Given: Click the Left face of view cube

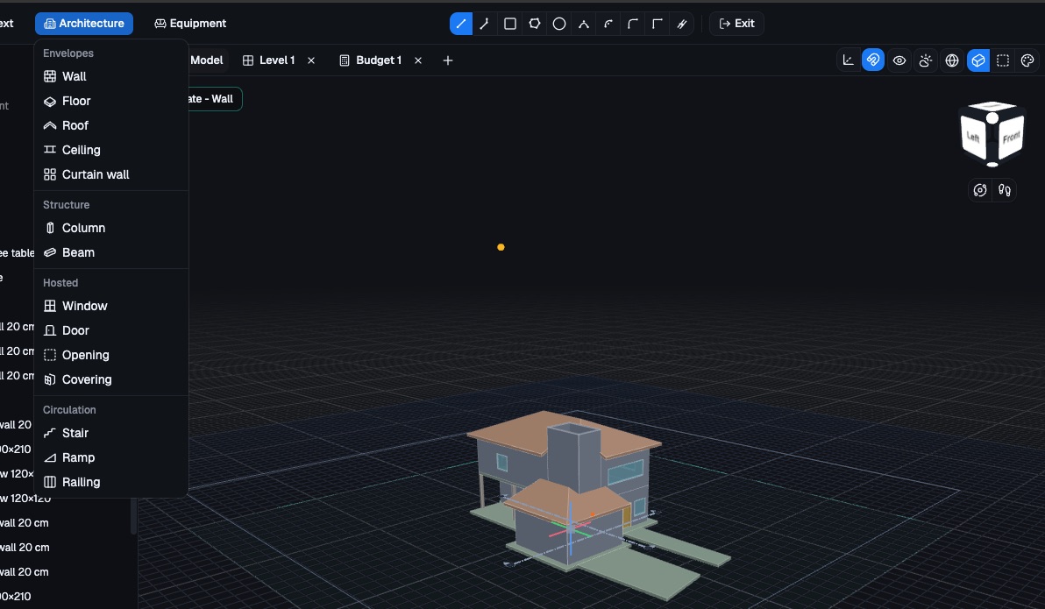Looking at the screenshot, I should pyautogui.click(x=974, y=138).
